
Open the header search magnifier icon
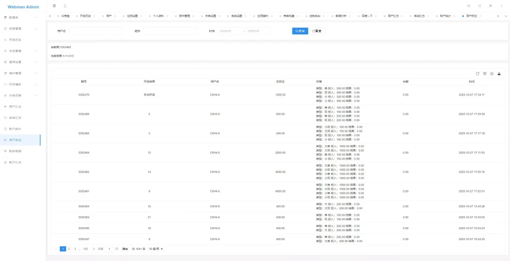pos(469,6)
